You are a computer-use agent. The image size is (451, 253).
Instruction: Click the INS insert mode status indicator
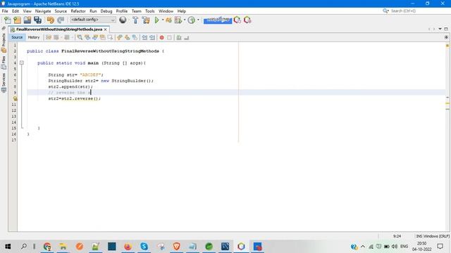(x=419, y=236)
